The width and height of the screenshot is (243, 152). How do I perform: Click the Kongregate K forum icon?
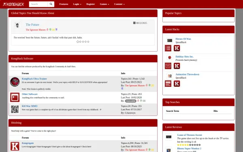click(x=15, y=146)
